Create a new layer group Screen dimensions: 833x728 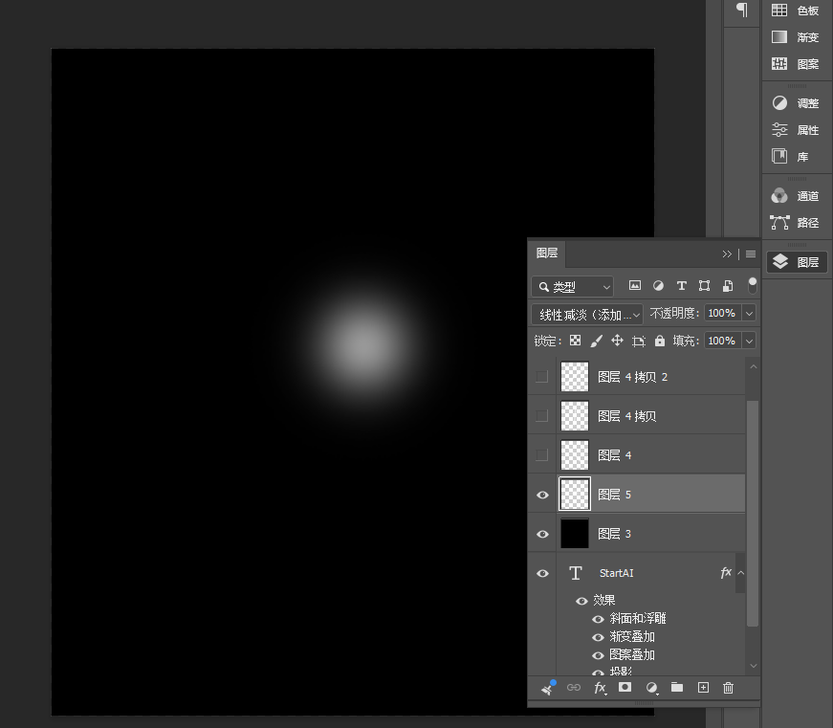coord(677,688)
